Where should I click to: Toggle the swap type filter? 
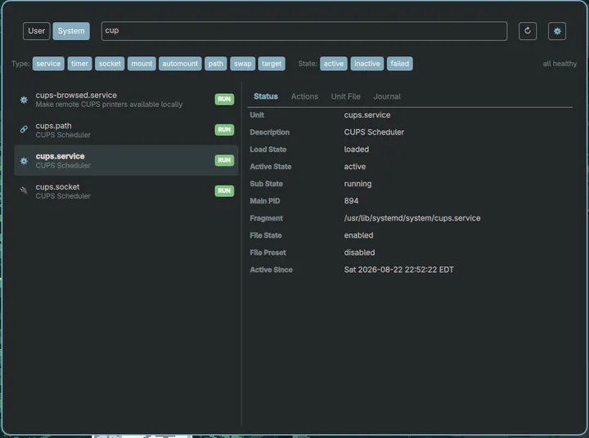pyautogui.click(x=243, y=64)
